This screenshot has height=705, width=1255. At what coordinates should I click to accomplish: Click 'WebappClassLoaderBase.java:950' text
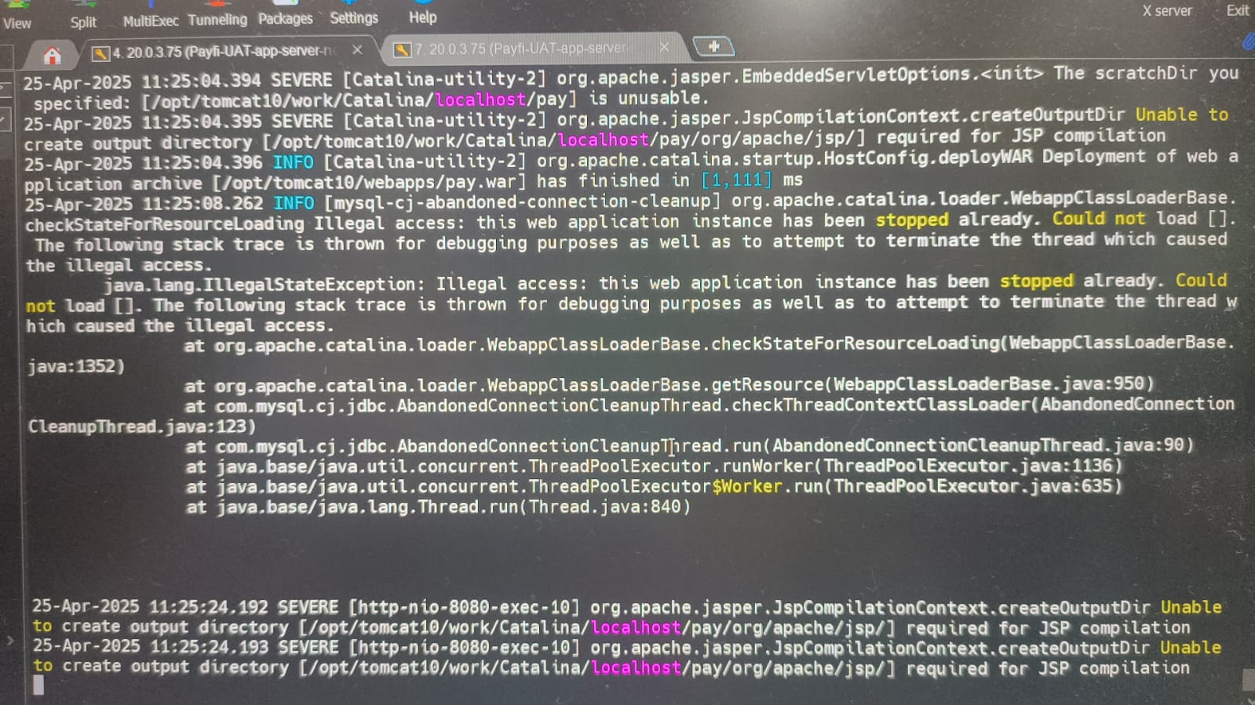(989, 383)
